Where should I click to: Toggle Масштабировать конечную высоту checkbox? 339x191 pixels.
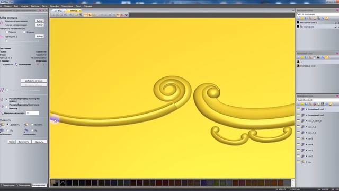click(x=6, y=107)
